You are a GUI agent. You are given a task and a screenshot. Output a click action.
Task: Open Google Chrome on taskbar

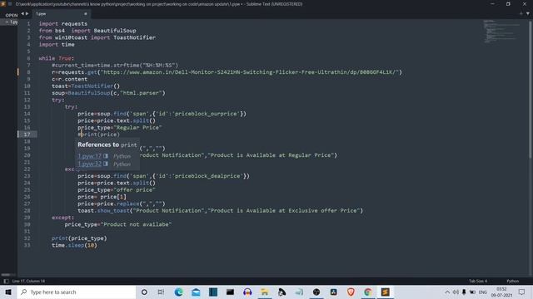point(368,292)
